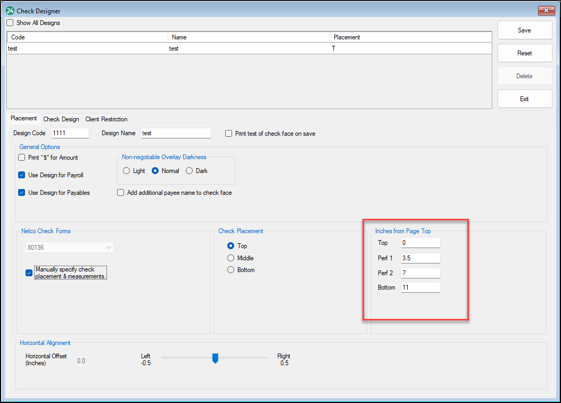Open the Client Restriction tab
Viewport: 561px width, 403px height.
[x=106, y=119]
